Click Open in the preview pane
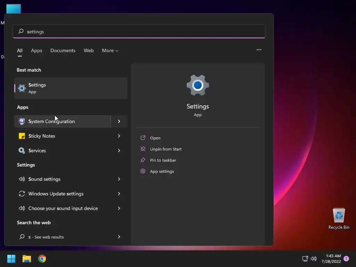The image size is (356, 267). click(155, 138)
